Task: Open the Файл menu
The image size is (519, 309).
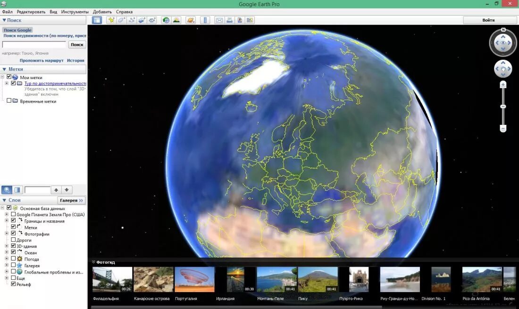Action: (x=7, y=12)
